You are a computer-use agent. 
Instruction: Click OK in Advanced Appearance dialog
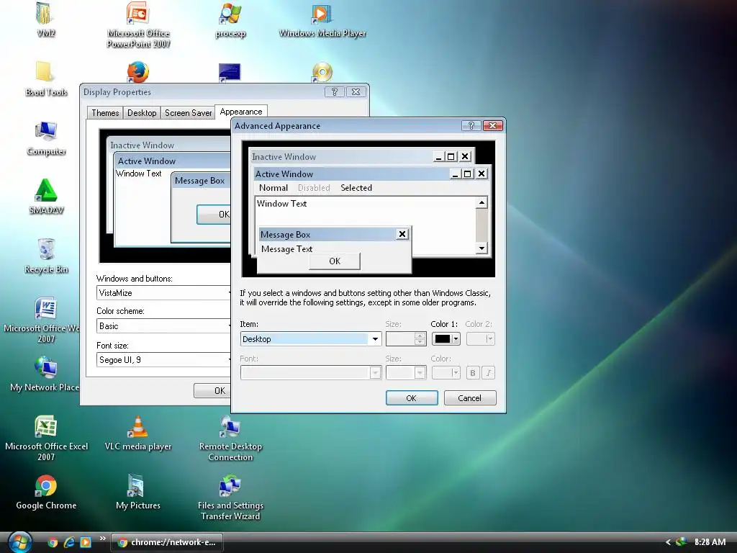coord(412,397)
